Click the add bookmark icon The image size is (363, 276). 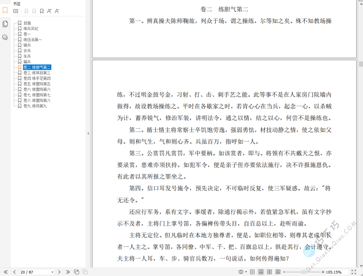[34, 11]
